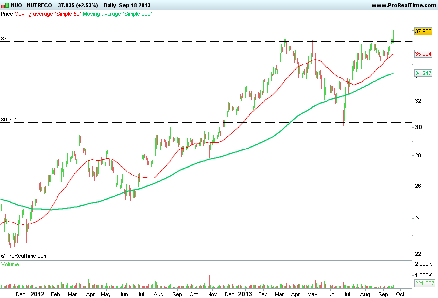Click the 2013 year label on the time axis
Image resolution: width=438 pixels, height=298 pixels.
[245, 294]
